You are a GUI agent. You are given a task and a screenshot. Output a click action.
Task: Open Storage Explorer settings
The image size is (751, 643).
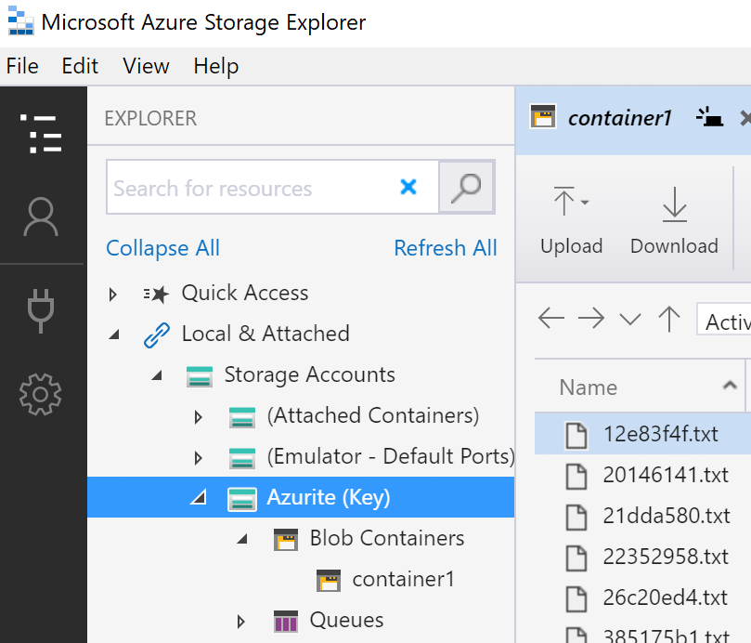(x=41, y=394)
